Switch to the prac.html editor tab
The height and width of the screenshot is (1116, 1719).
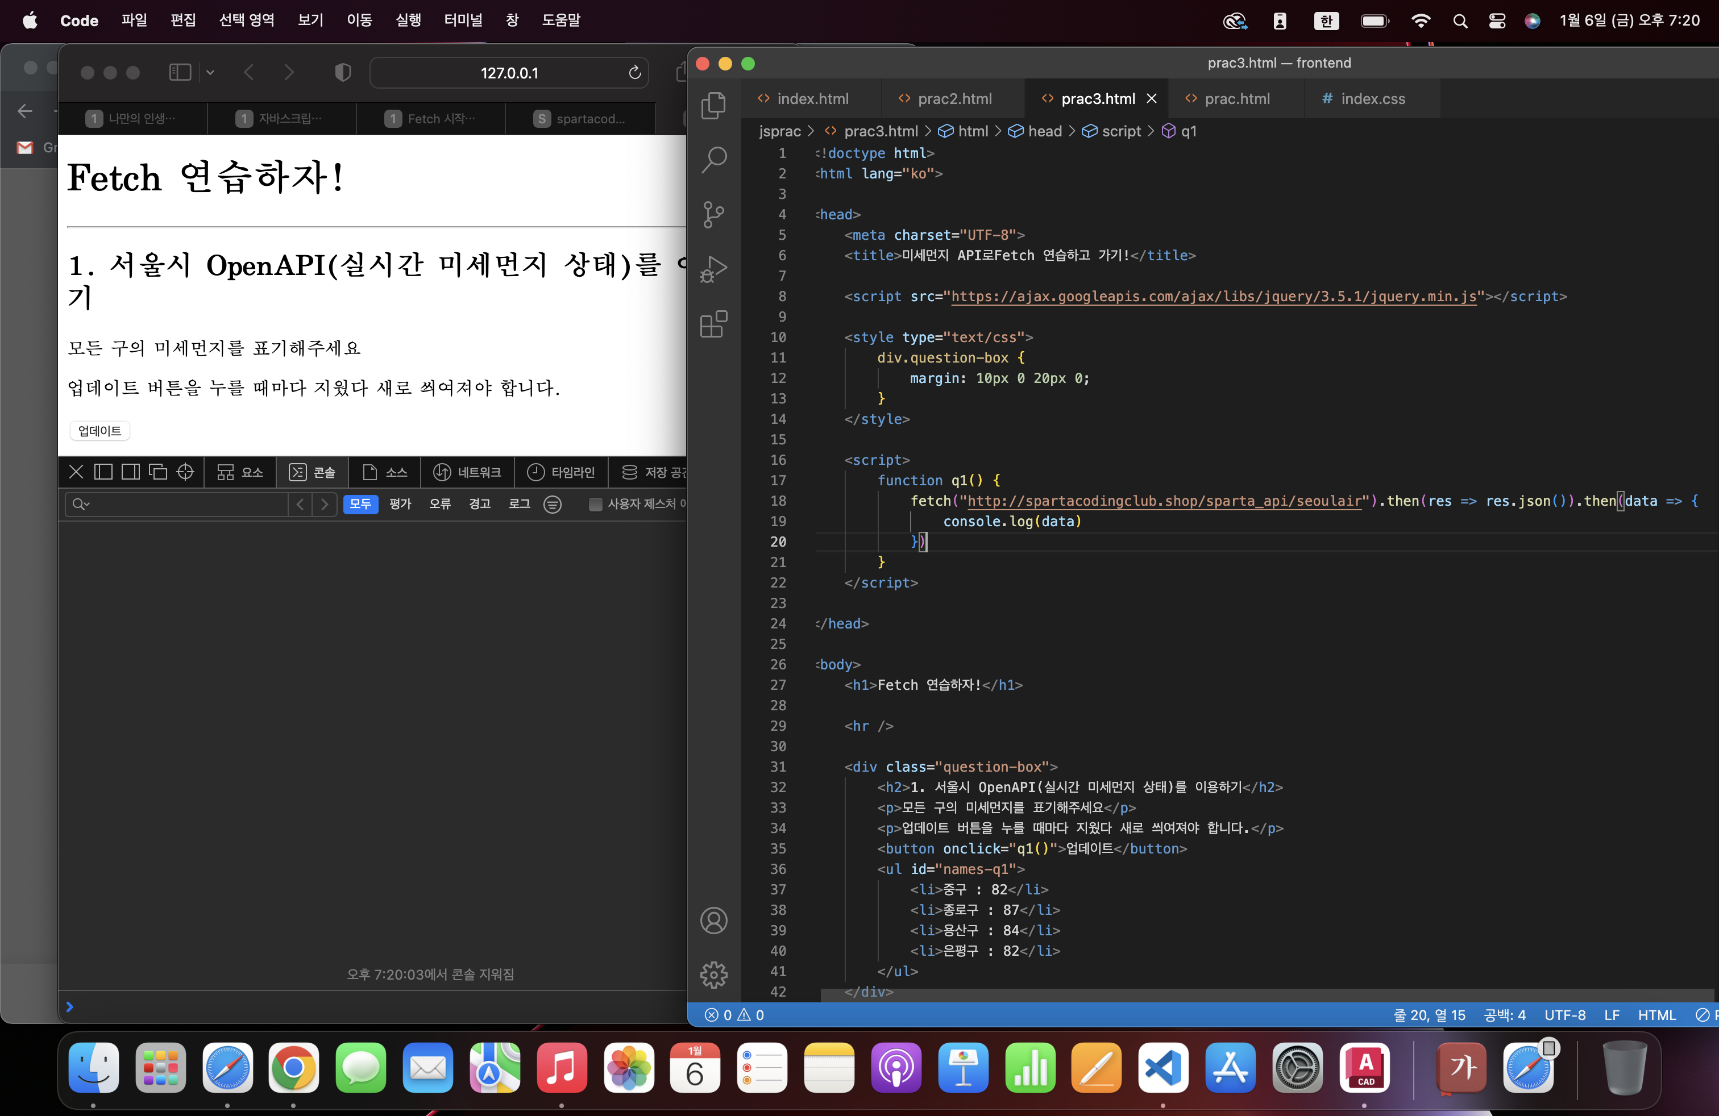(1236, 99)
